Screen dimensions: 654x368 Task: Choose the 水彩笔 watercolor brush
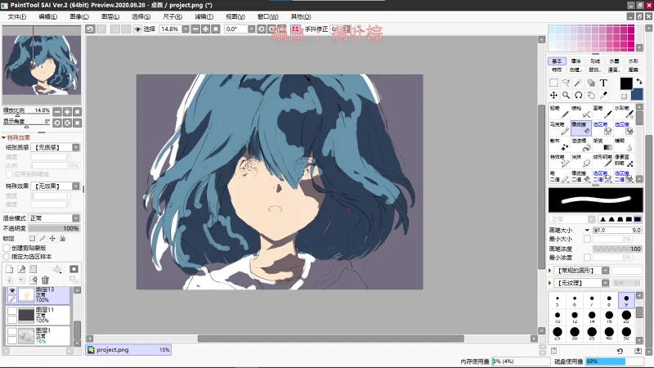pyautogui.click(x=625, y=111)
